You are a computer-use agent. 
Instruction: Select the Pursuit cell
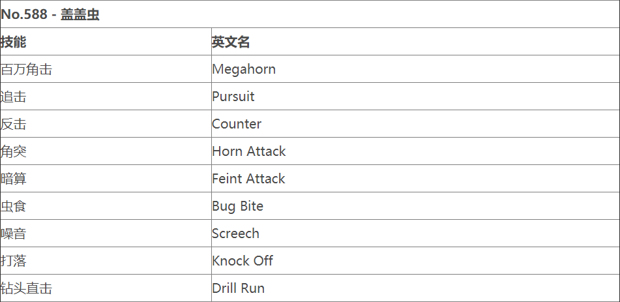pos(233,97)
